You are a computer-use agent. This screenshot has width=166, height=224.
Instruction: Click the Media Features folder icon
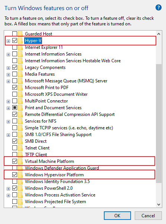20,74
